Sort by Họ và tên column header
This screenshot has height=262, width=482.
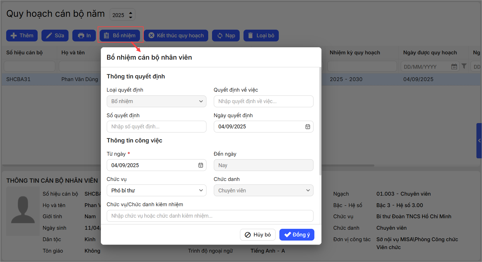tap(73, 53)
